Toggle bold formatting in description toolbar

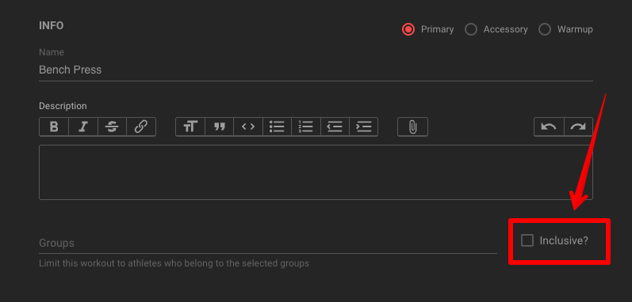(x=54, y=127)
